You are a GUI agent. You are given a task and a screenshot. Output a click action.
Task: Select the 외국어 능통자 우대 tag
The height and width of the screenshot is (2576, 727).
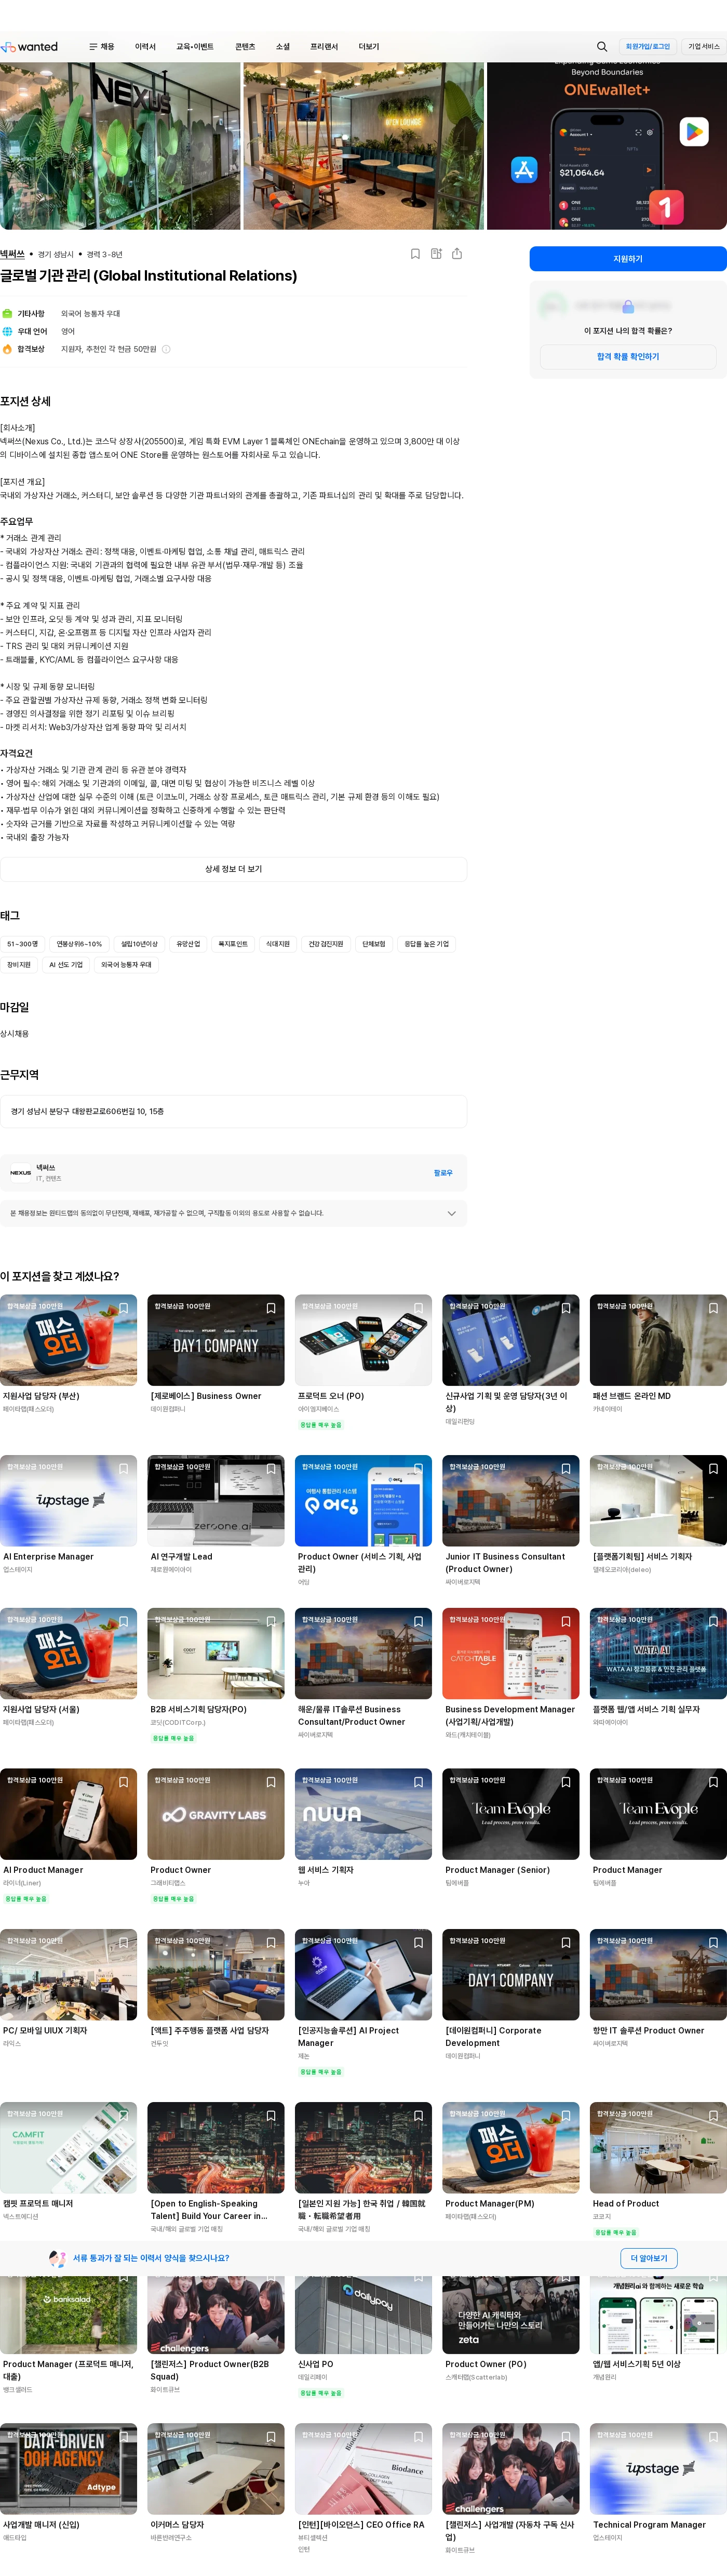(127, 965)
